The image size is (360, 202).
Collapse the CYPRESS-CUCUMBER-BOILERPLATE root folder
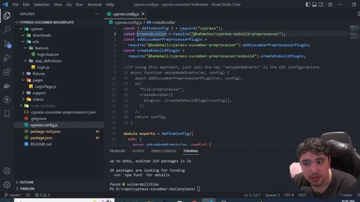pos(17,22)
